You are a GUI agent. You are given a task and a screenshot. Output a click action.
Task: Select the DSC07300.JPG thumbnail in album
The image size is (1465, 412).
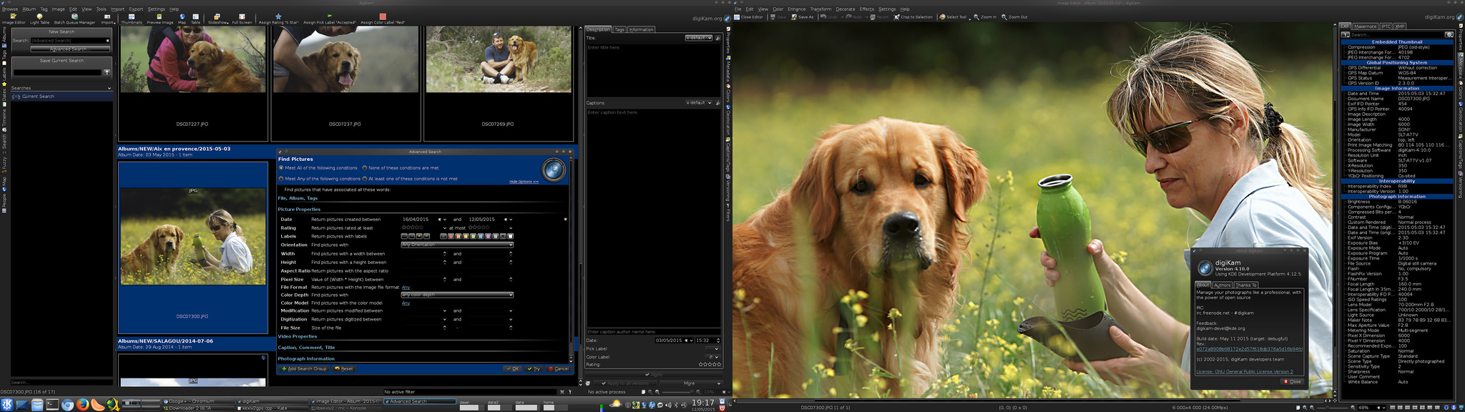pos(193,236)
